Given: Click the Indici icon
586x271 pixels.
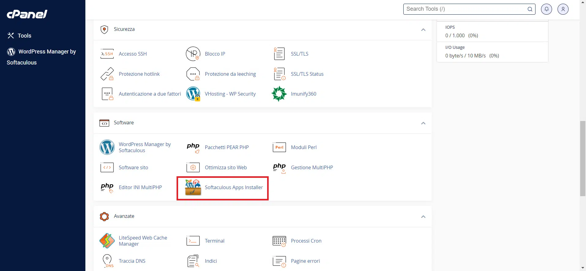Looking at the screenshot, I should [x=193, y=261].
